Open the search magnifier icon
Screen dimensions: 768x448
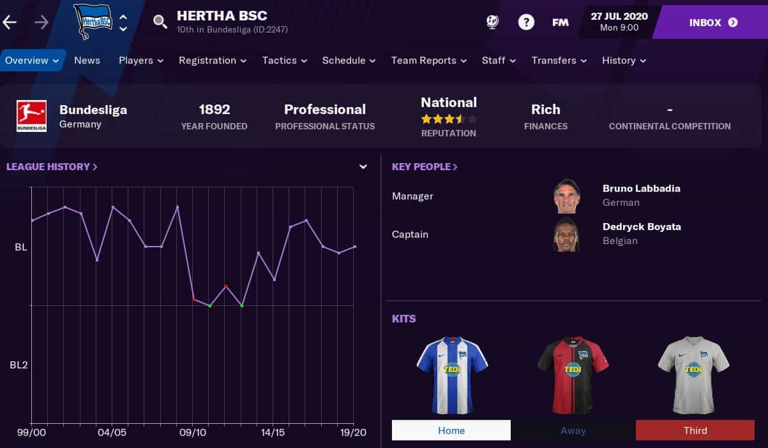160,23
